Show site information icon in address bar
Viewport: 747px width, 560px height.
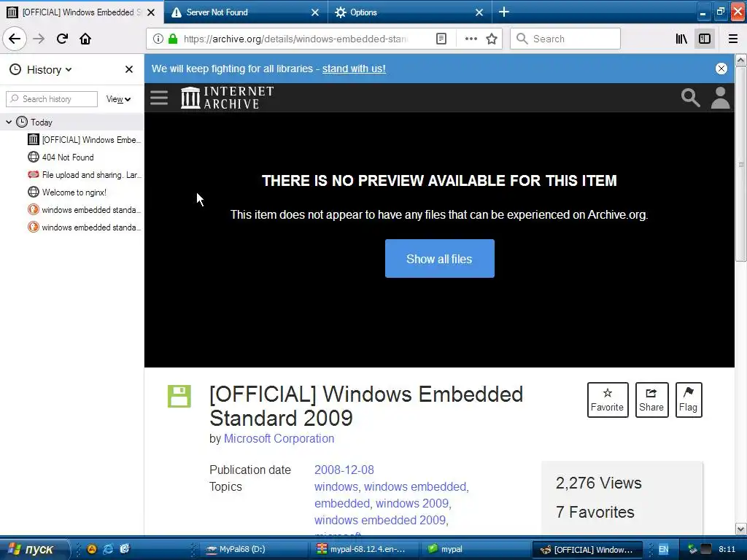click(x=158, y=39)
